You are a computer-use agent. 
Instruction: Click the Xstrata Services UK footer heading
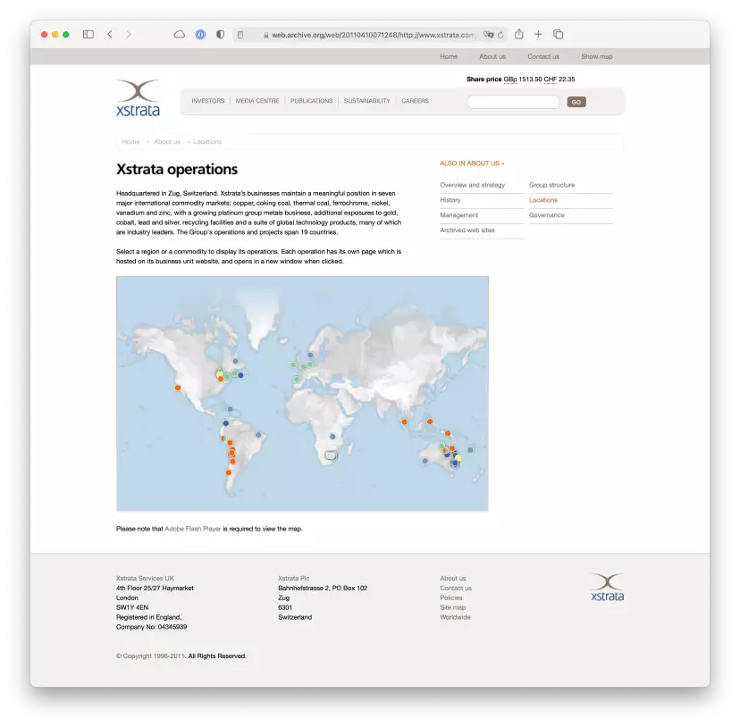(x=145, y=579)
